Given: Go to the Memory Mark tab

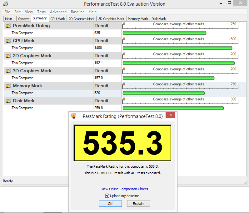Looking at the screenshot, I should click(x=138, y=19).
